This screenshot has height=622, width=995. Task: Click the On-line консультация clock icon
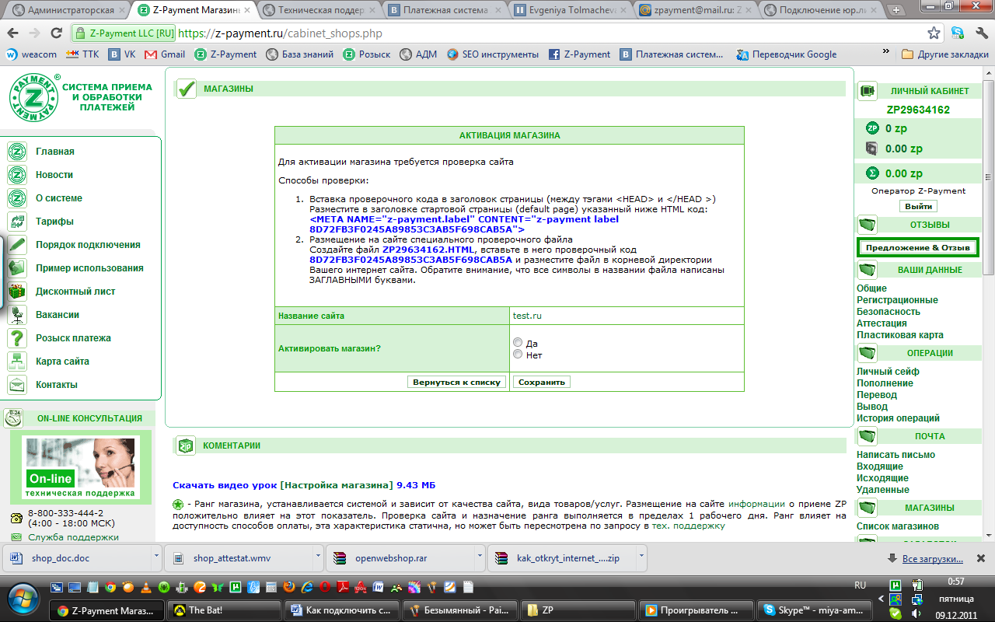(x=13, y=418)
